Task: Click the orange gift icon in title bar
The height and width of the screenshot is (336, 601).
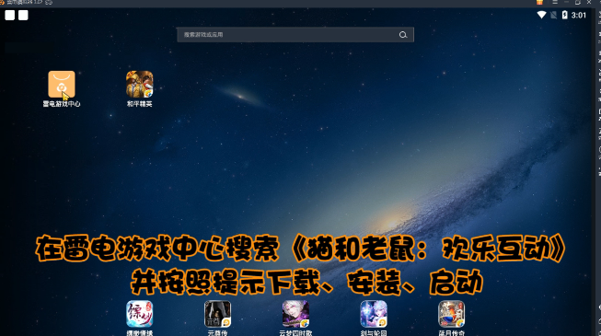Action: coord(539,2)
